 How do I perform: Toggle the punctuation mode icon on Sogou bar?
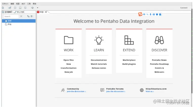(147, 14)
